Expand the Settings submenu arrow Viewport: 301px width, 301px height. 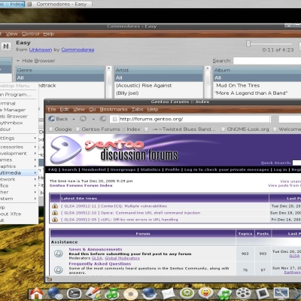35,138
